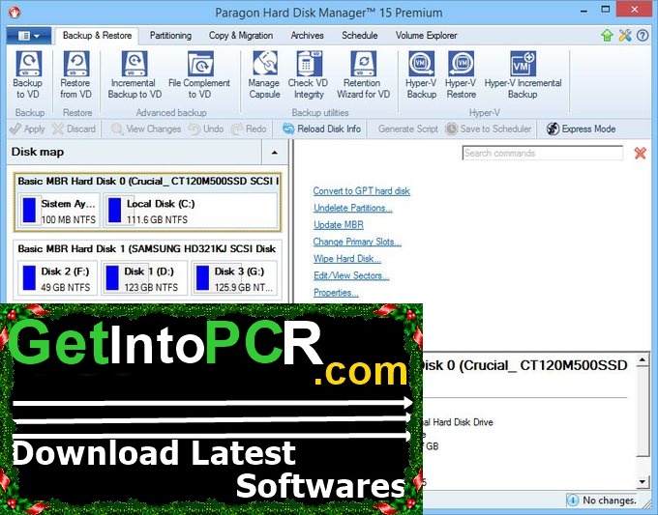Click Generate Script

[x=408, y=129]
